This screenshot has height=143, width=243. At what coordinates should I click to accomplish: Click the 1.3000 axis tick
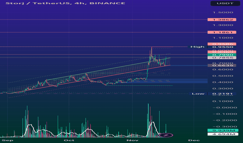coord(223,25)
